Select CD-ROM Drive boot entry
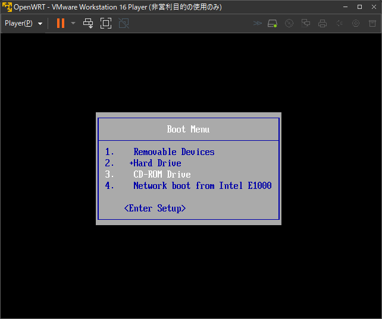The image size is (382, 319). click(x=162, y=175)
